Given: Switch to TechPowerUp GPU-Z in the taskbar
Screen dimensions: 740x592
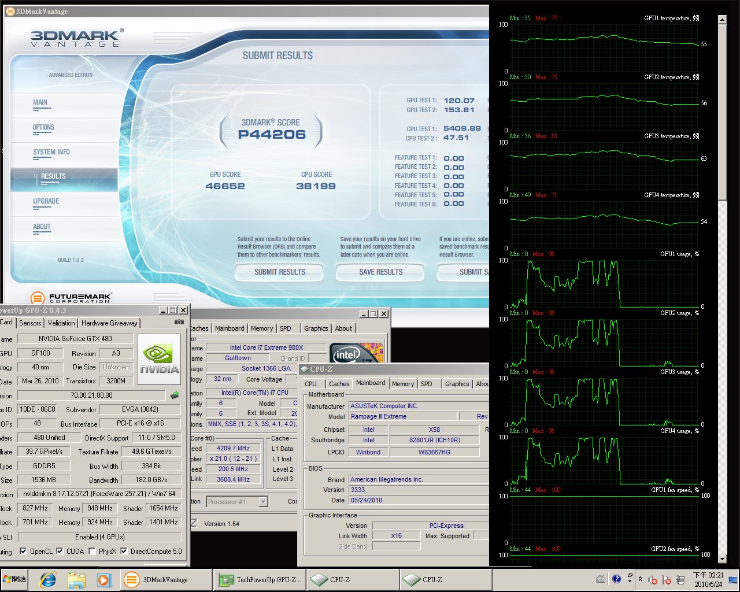Looking at the screenshot, I should (260, 579).
